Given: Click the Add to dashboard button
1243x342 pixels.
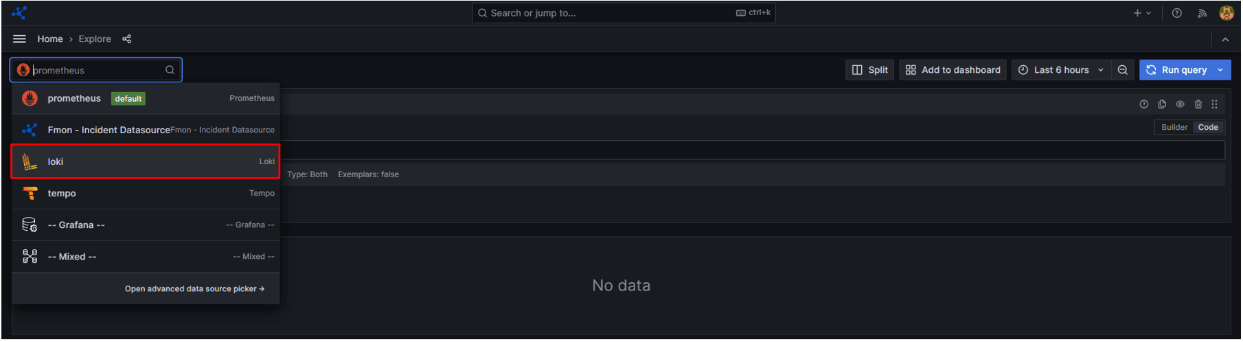Looking at the screenshot, I should click(953, 70).
